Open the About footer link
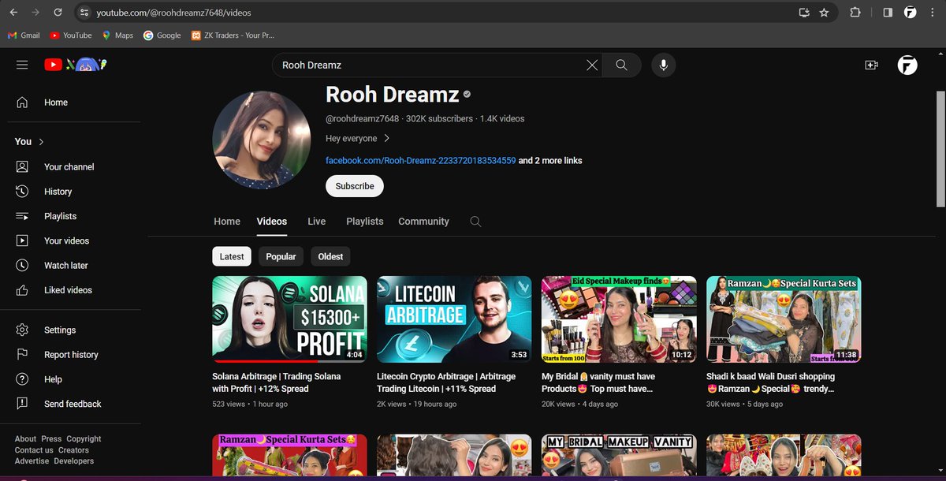 (x=25, y=438)
